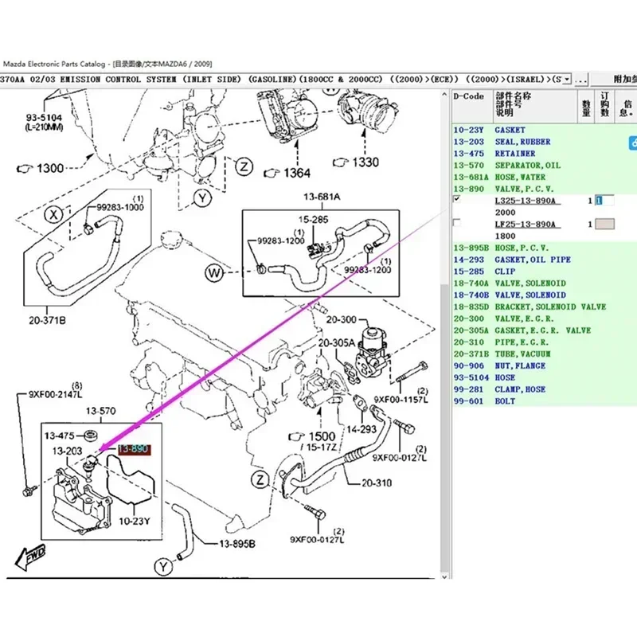The width and height of the screenshot is (637, 637).
Task: Select the 20-300 VALVE, E.G.R. row
Action: (x=545, y=318)
